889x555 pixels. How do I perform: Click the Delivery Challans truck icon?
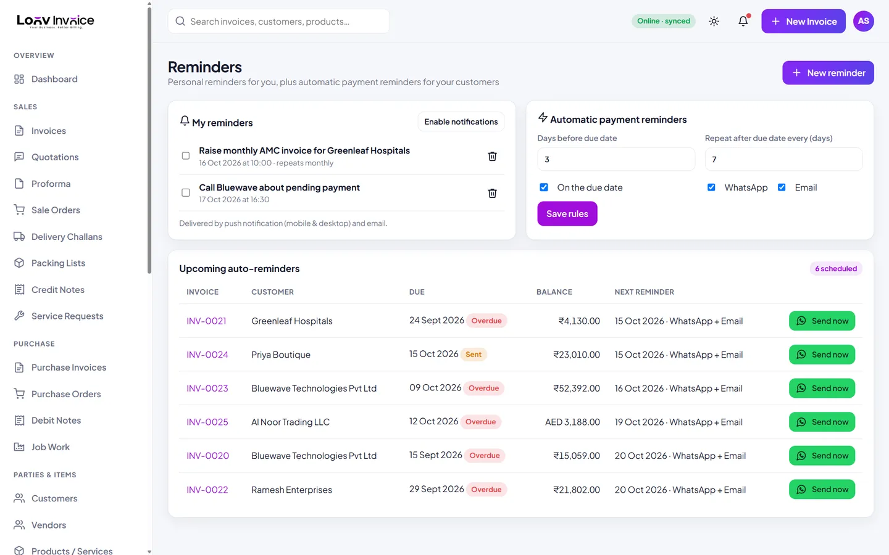point(19,236)
